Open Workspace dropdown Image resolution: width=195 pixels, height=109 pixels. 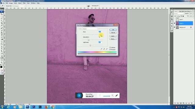click(x=95, y=6)
